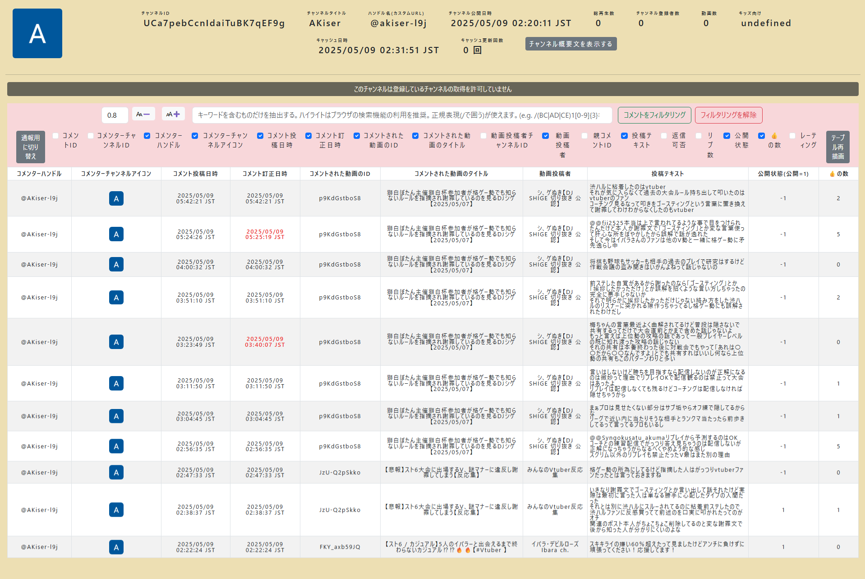
Task: Enable the 動画投稿者チャンネルID checkbox
Action: click(x=483, y=136)
